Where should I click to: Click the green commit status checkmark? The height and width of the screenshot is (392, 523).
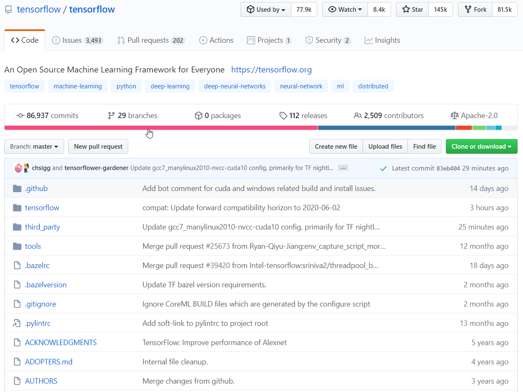pos(383,168)
